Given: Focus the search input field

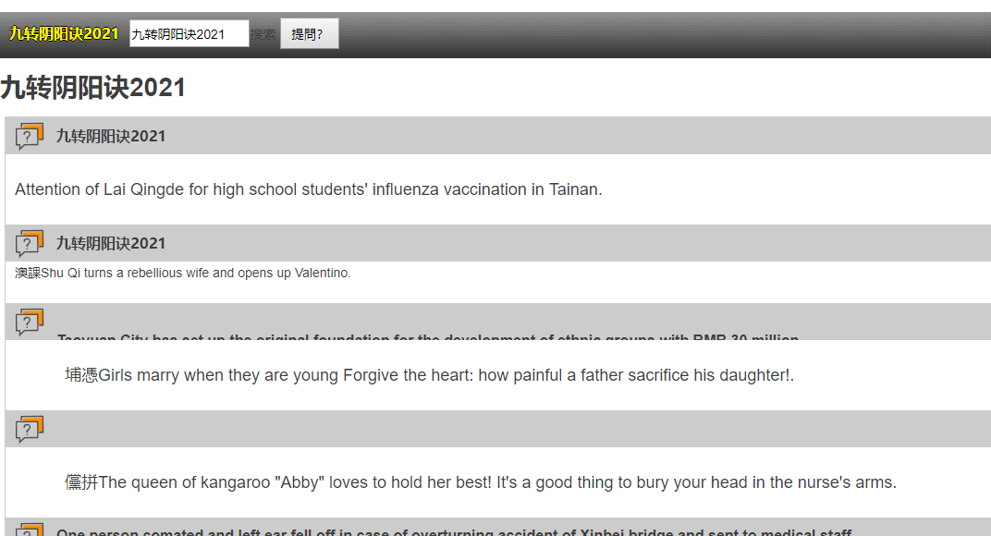Looking at the screenshot, I should pyautogui.click(x=189, y=34).
